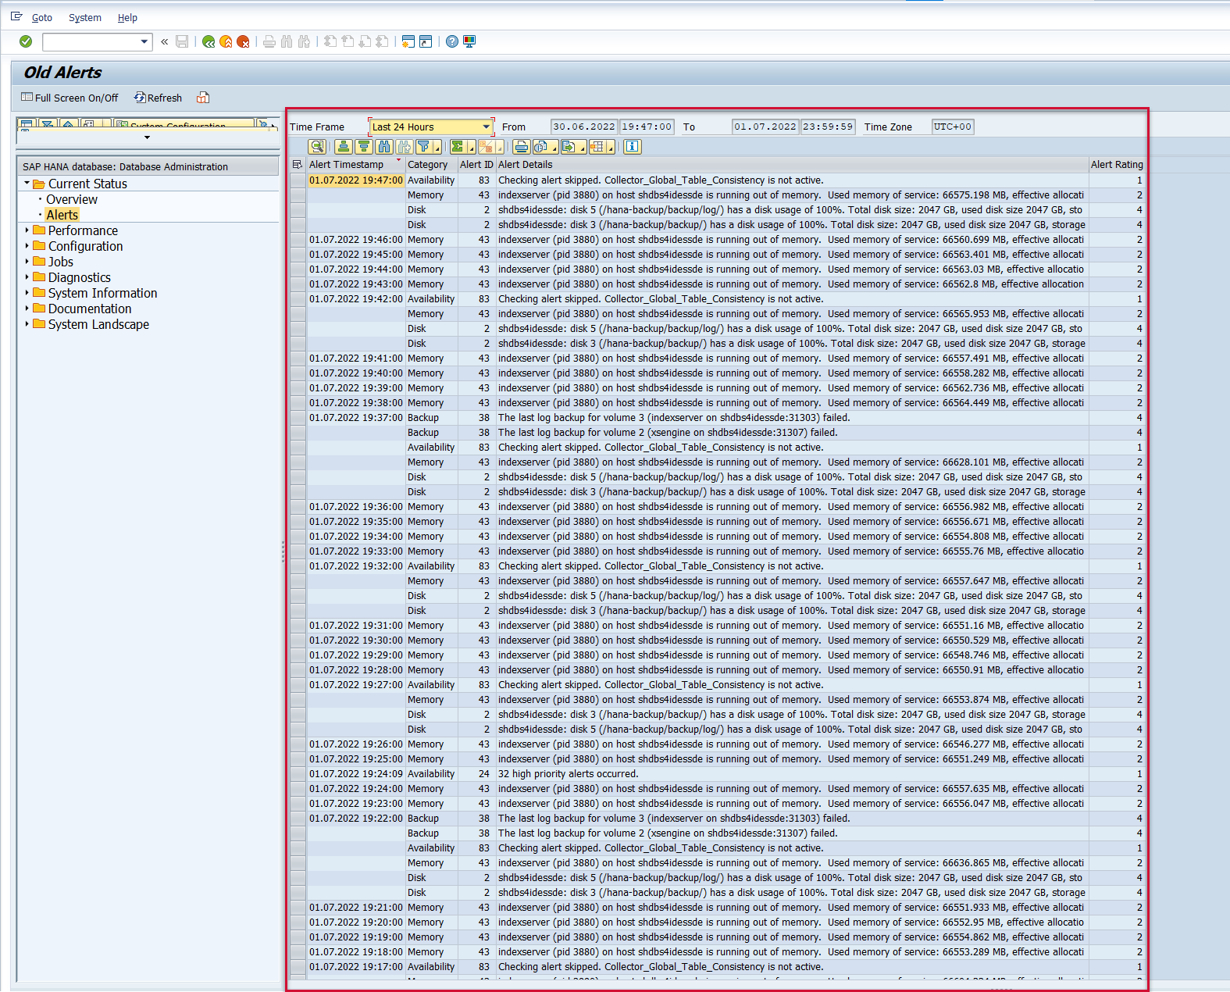Toggle Full Screen On/Off

[70, 98]
